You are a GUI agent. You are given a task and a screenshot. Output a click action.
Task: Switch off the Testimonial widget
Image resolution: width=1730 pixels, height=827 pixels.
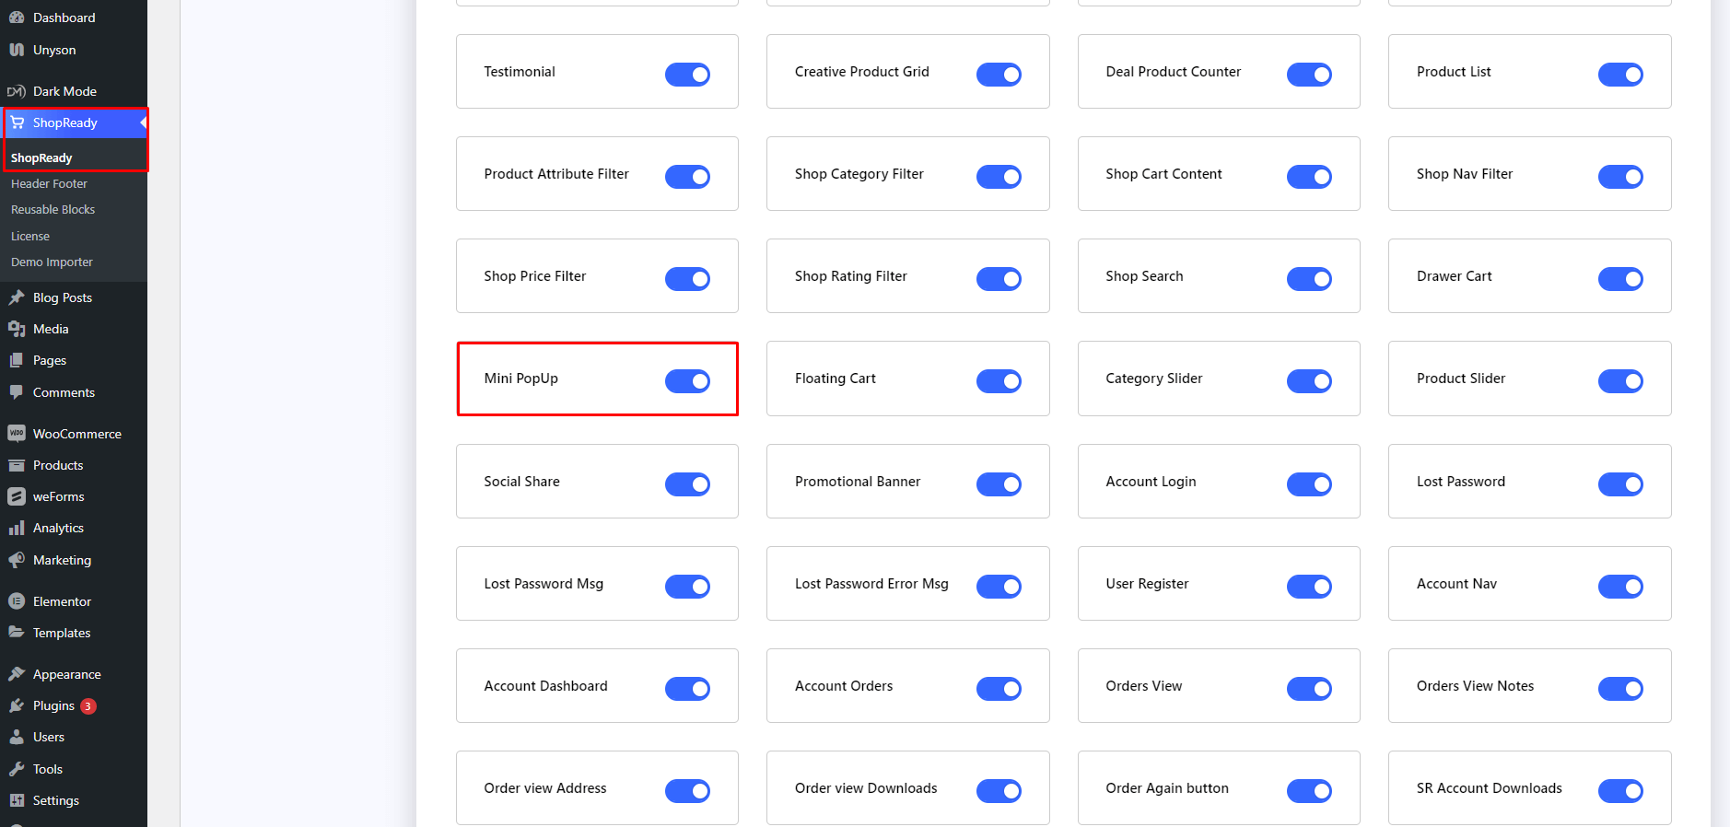pyautogui.click(x=687, y=74)
